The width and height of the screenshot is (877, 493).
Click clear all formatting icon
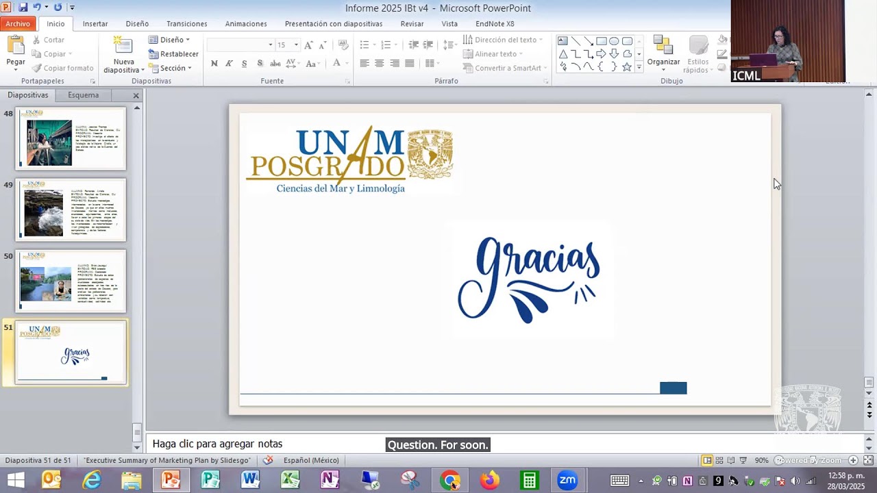pos(343,45)
